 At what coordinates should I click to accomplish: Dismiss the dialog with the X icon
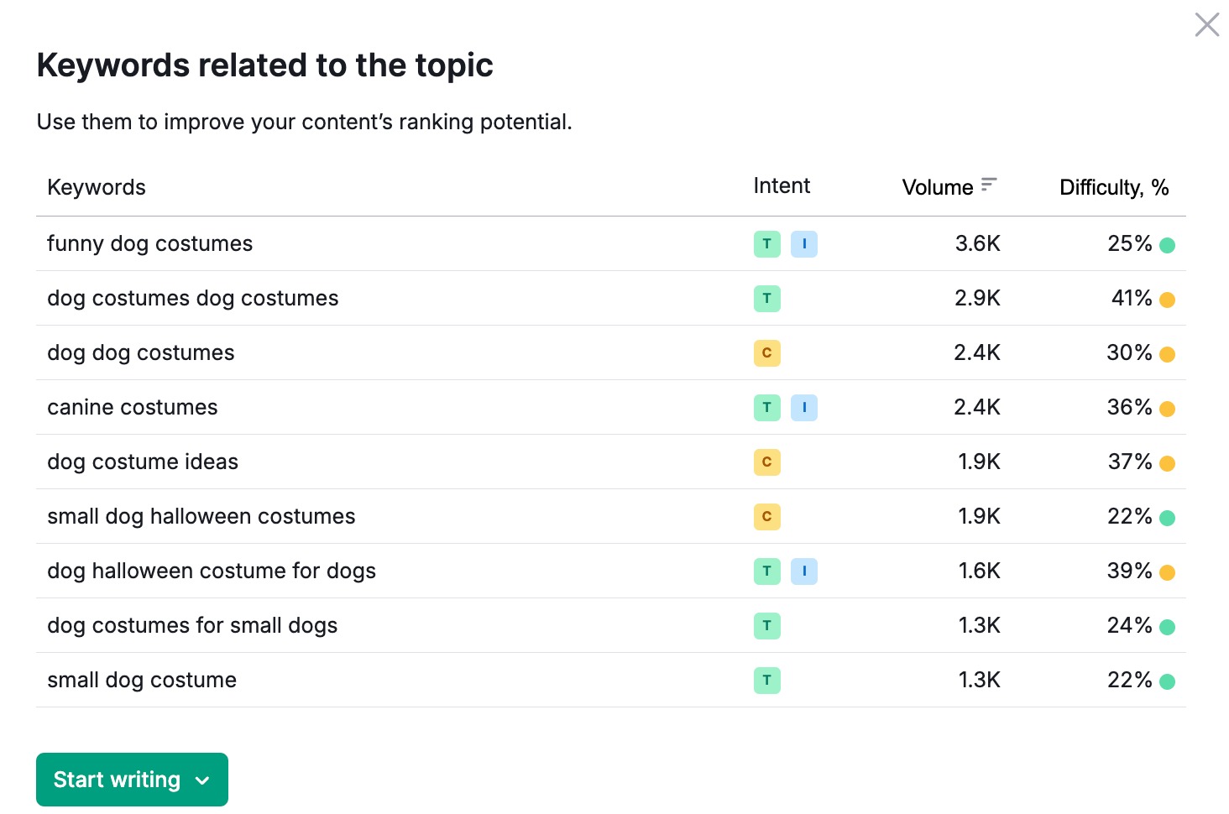(1206, 24)
